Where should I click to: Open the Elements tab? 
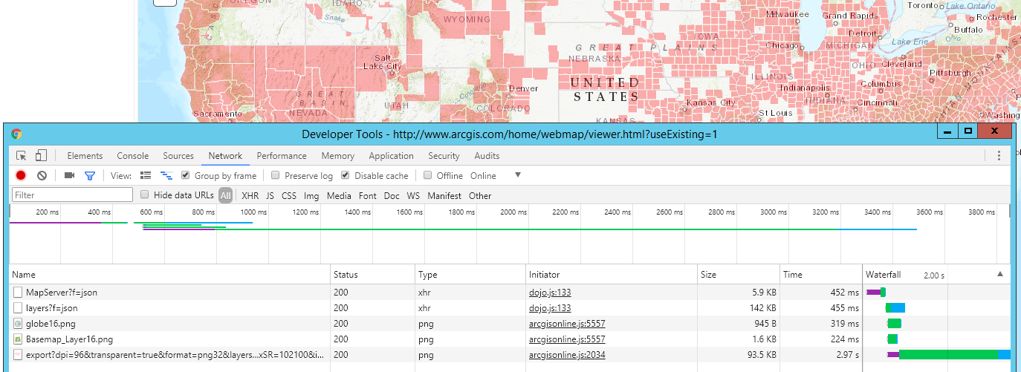click(85, 156)
